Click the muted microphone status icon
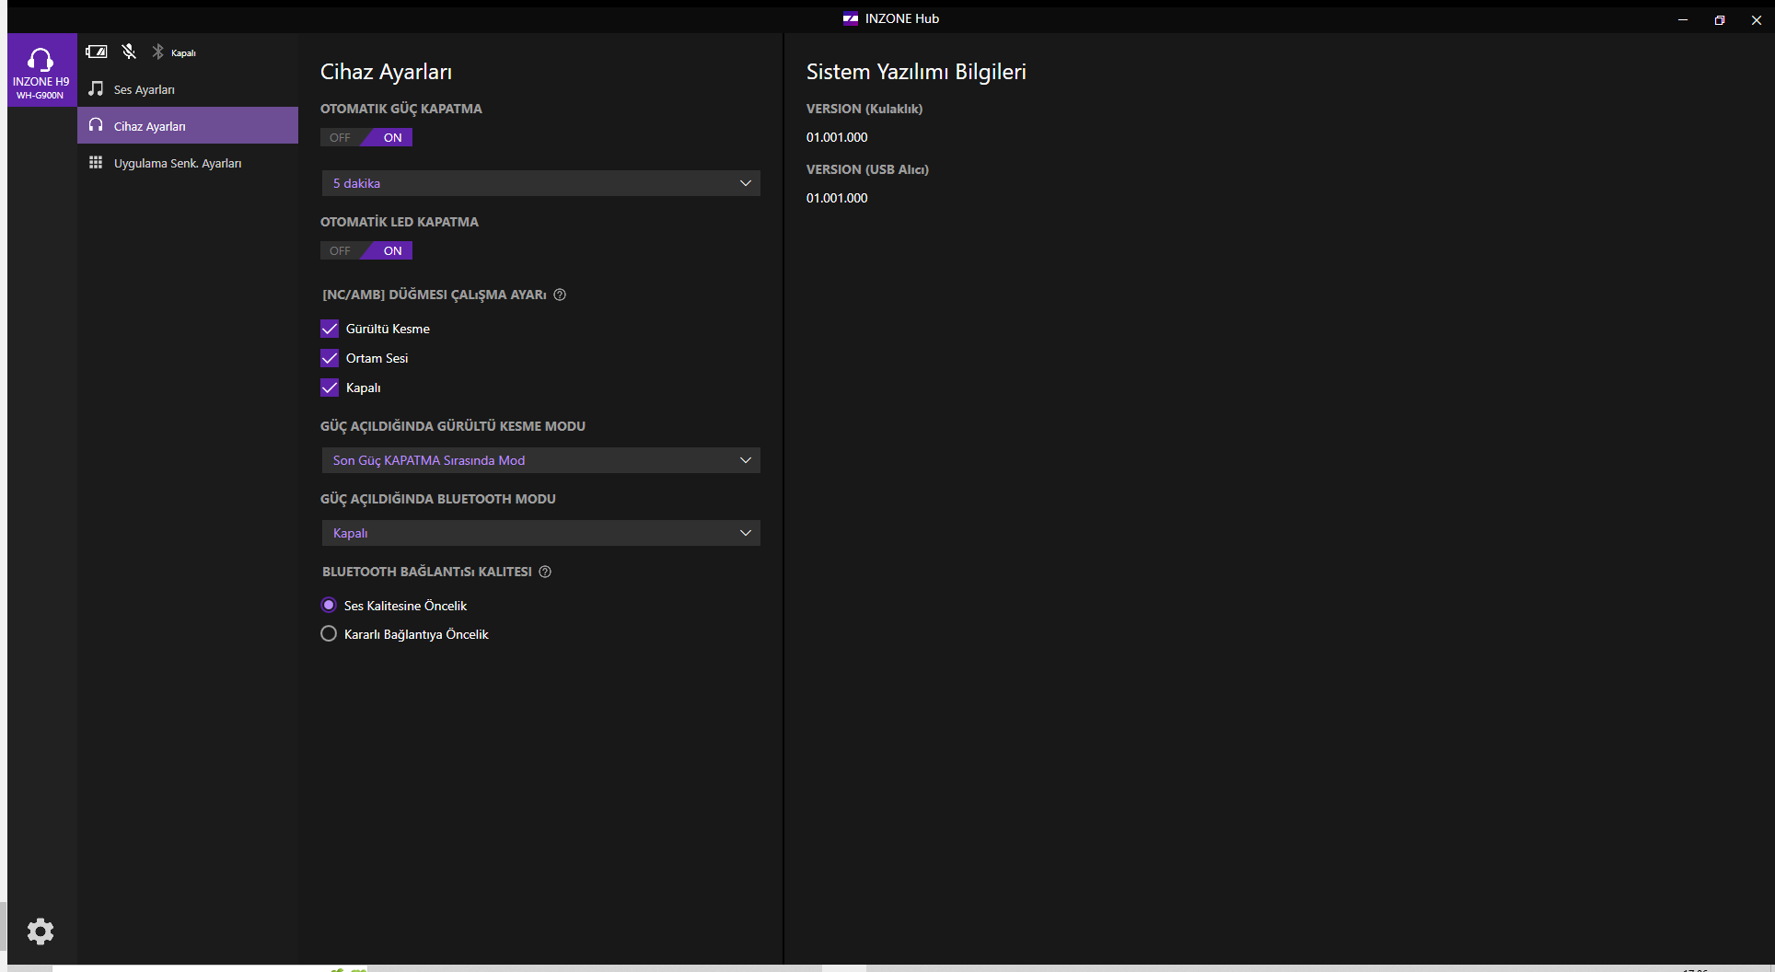The image size is (1775, 972). click(x=129, y=52)
